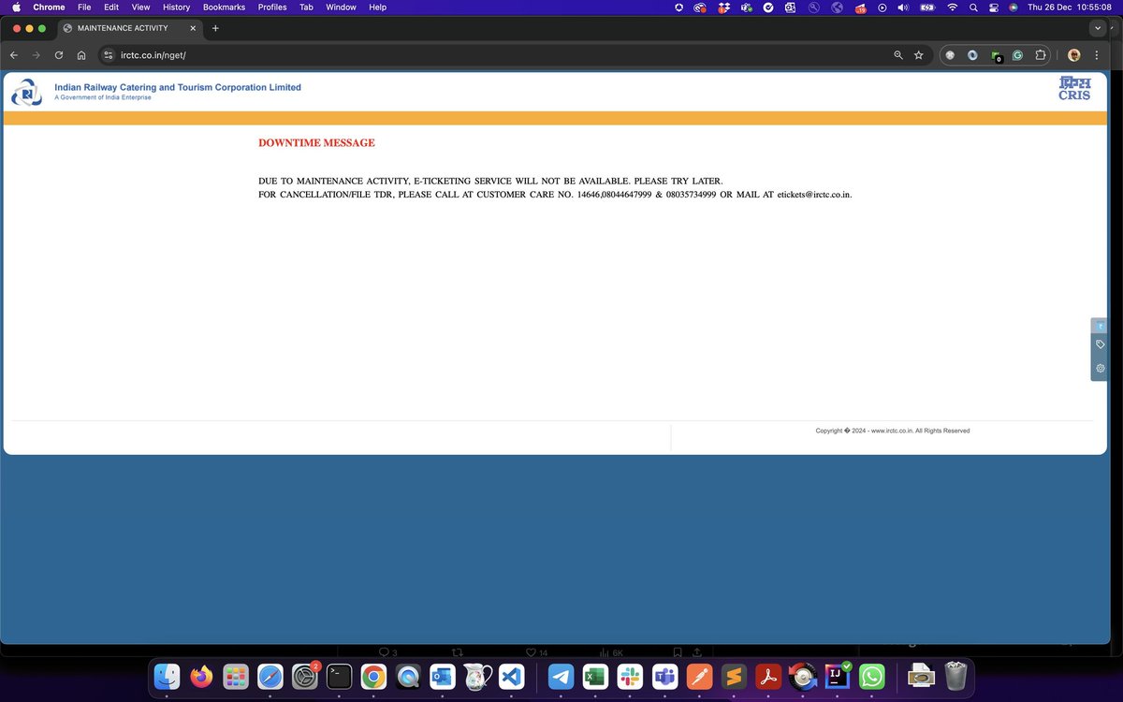Click the gear settings icon on right sidebar

point(1101,368)
